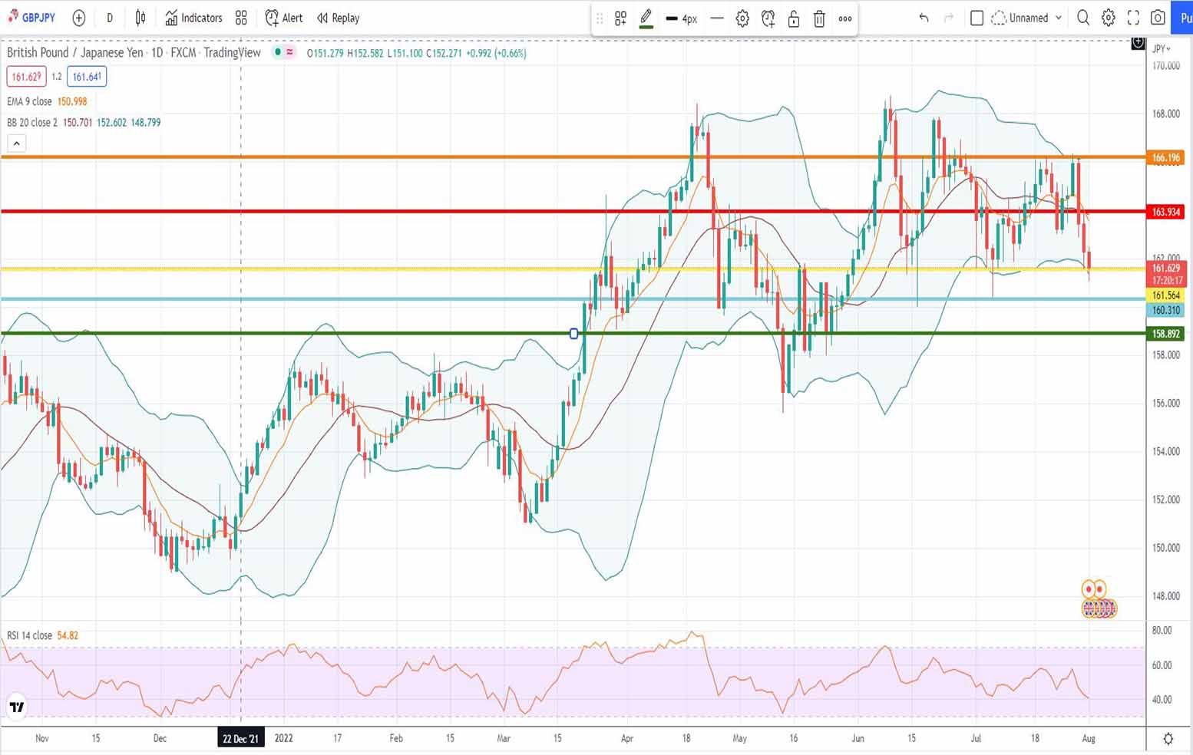
Task: Open the layout templates grid icon
Action: (241, 18)
